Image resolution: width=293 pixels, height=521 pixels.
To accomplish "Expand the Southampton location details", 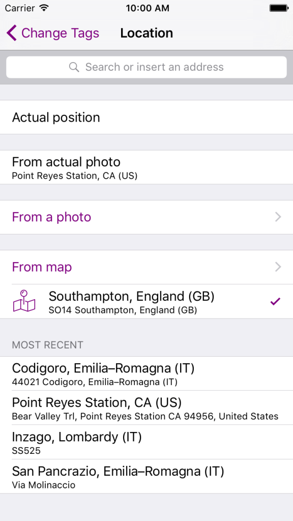I will point(131,301).
